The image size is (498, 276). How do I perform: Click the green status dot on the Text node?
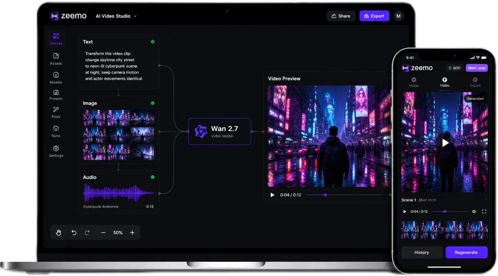tap(152, 42)
